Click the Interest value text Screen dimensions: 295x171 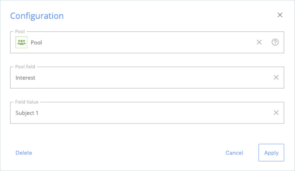pos(25,78)
